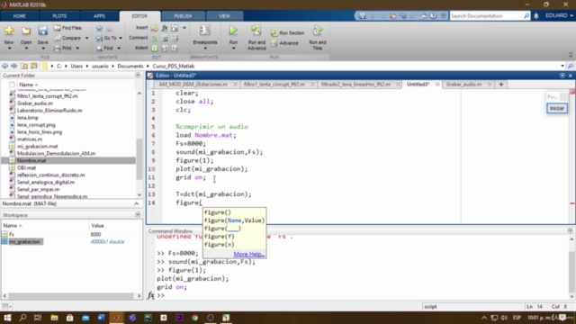Run the script with the green Run arrow

[233, 31]
